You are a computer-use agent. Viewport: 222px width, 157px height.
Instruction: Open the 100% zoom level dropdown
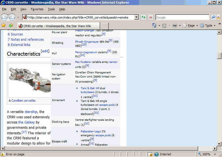[215, 154]
